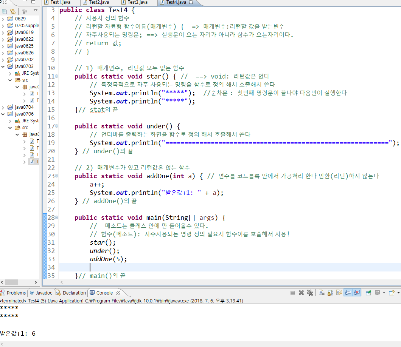This screenshot has width=401, height=347.
Task: Click the '받은값+1: 6' console output line
Action: [x=18, y=334]
